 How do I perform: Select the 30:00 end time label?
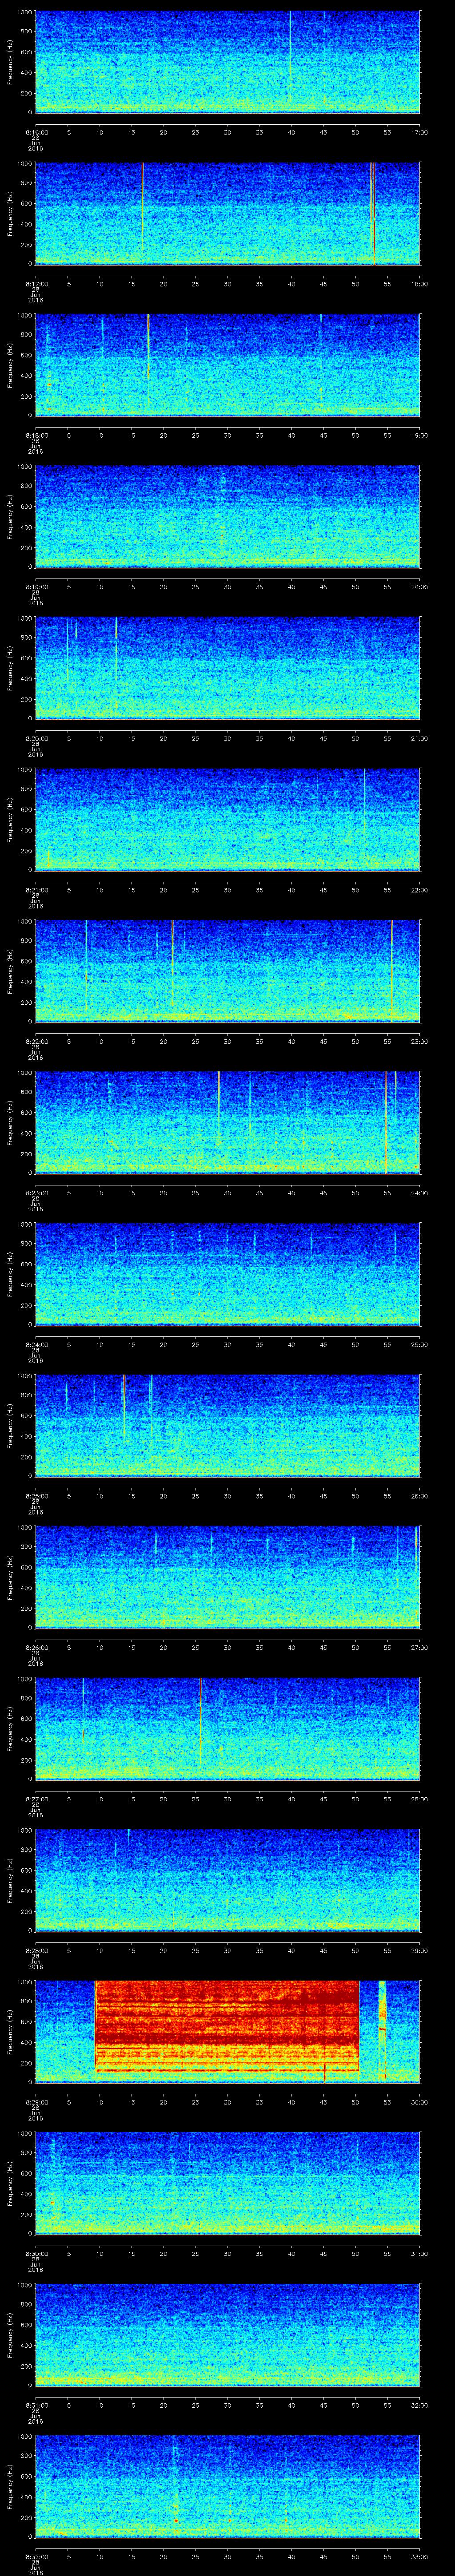[419, 2102]
